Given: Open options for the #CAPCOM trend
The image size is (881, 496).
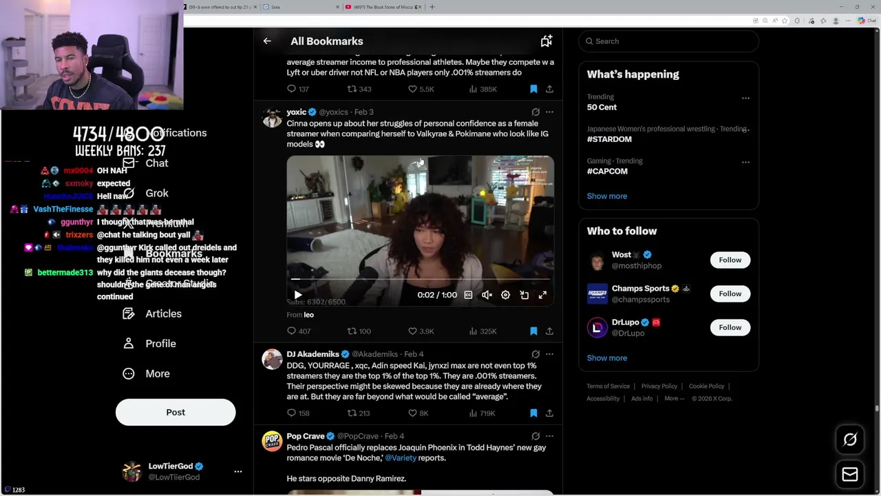Looking at the screenshot, I should click(x=745, y=162).
